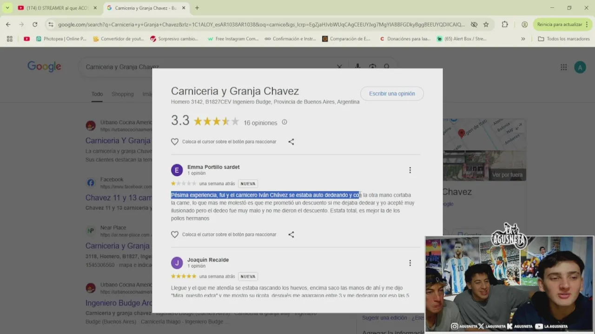The image size is (595, 334).
Task: Click Reinicia para actualizar button
Action: coord(559,25)
